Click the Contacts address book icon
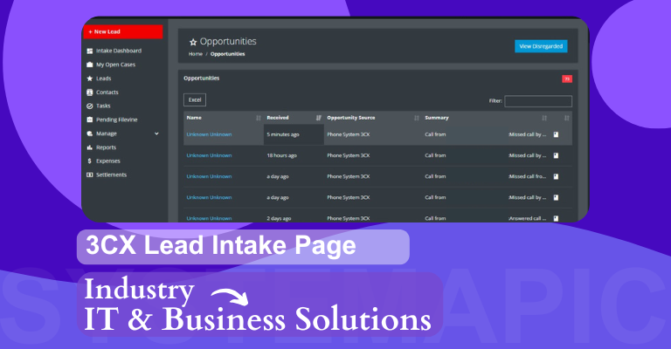Screen dimensions: 671x349 [x=89, y=92]
